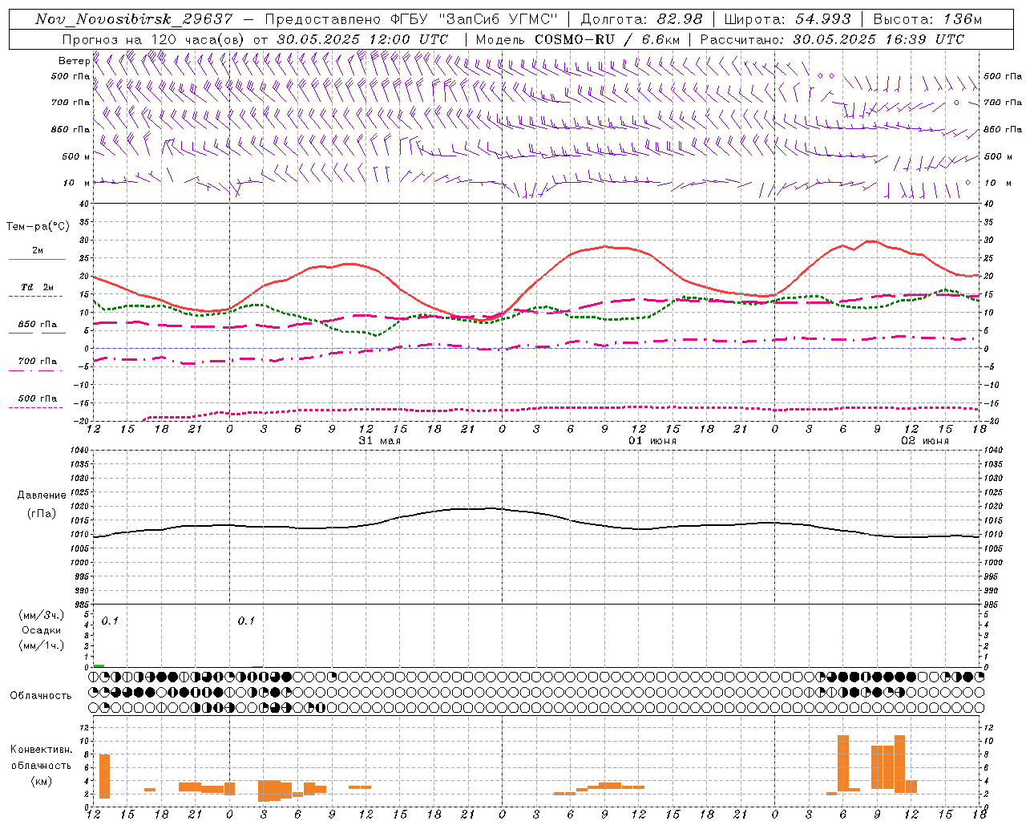This screenshot has width=1026, height=821.
Task: Click the "Td 2м" dew point legend entry
Action: (x=38, y=287)
